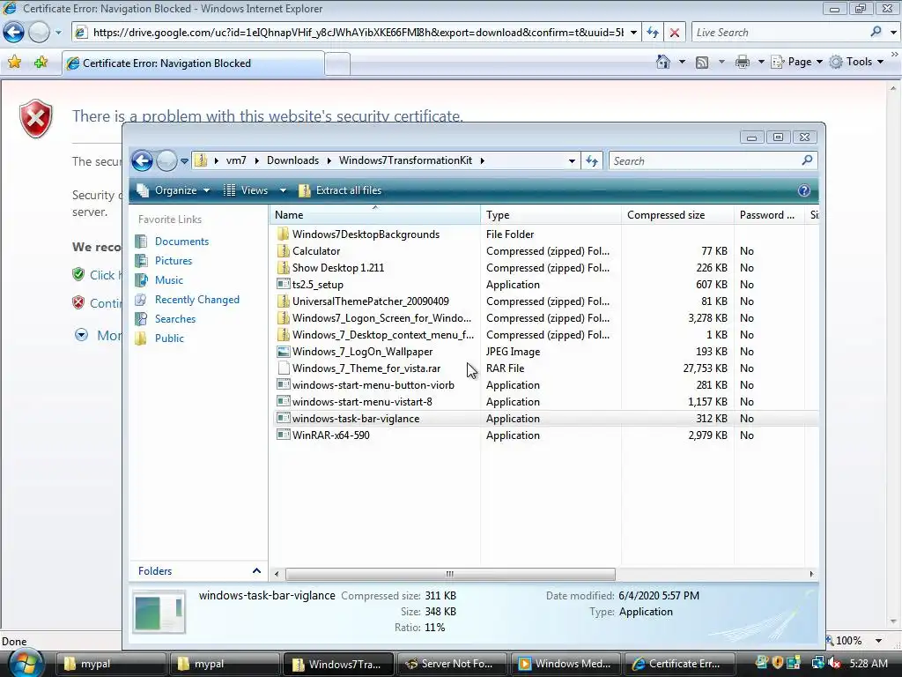This screenshot has height=677, width=902.
Task: Open Pictures favorite link
Action: (x=174, y=261)
